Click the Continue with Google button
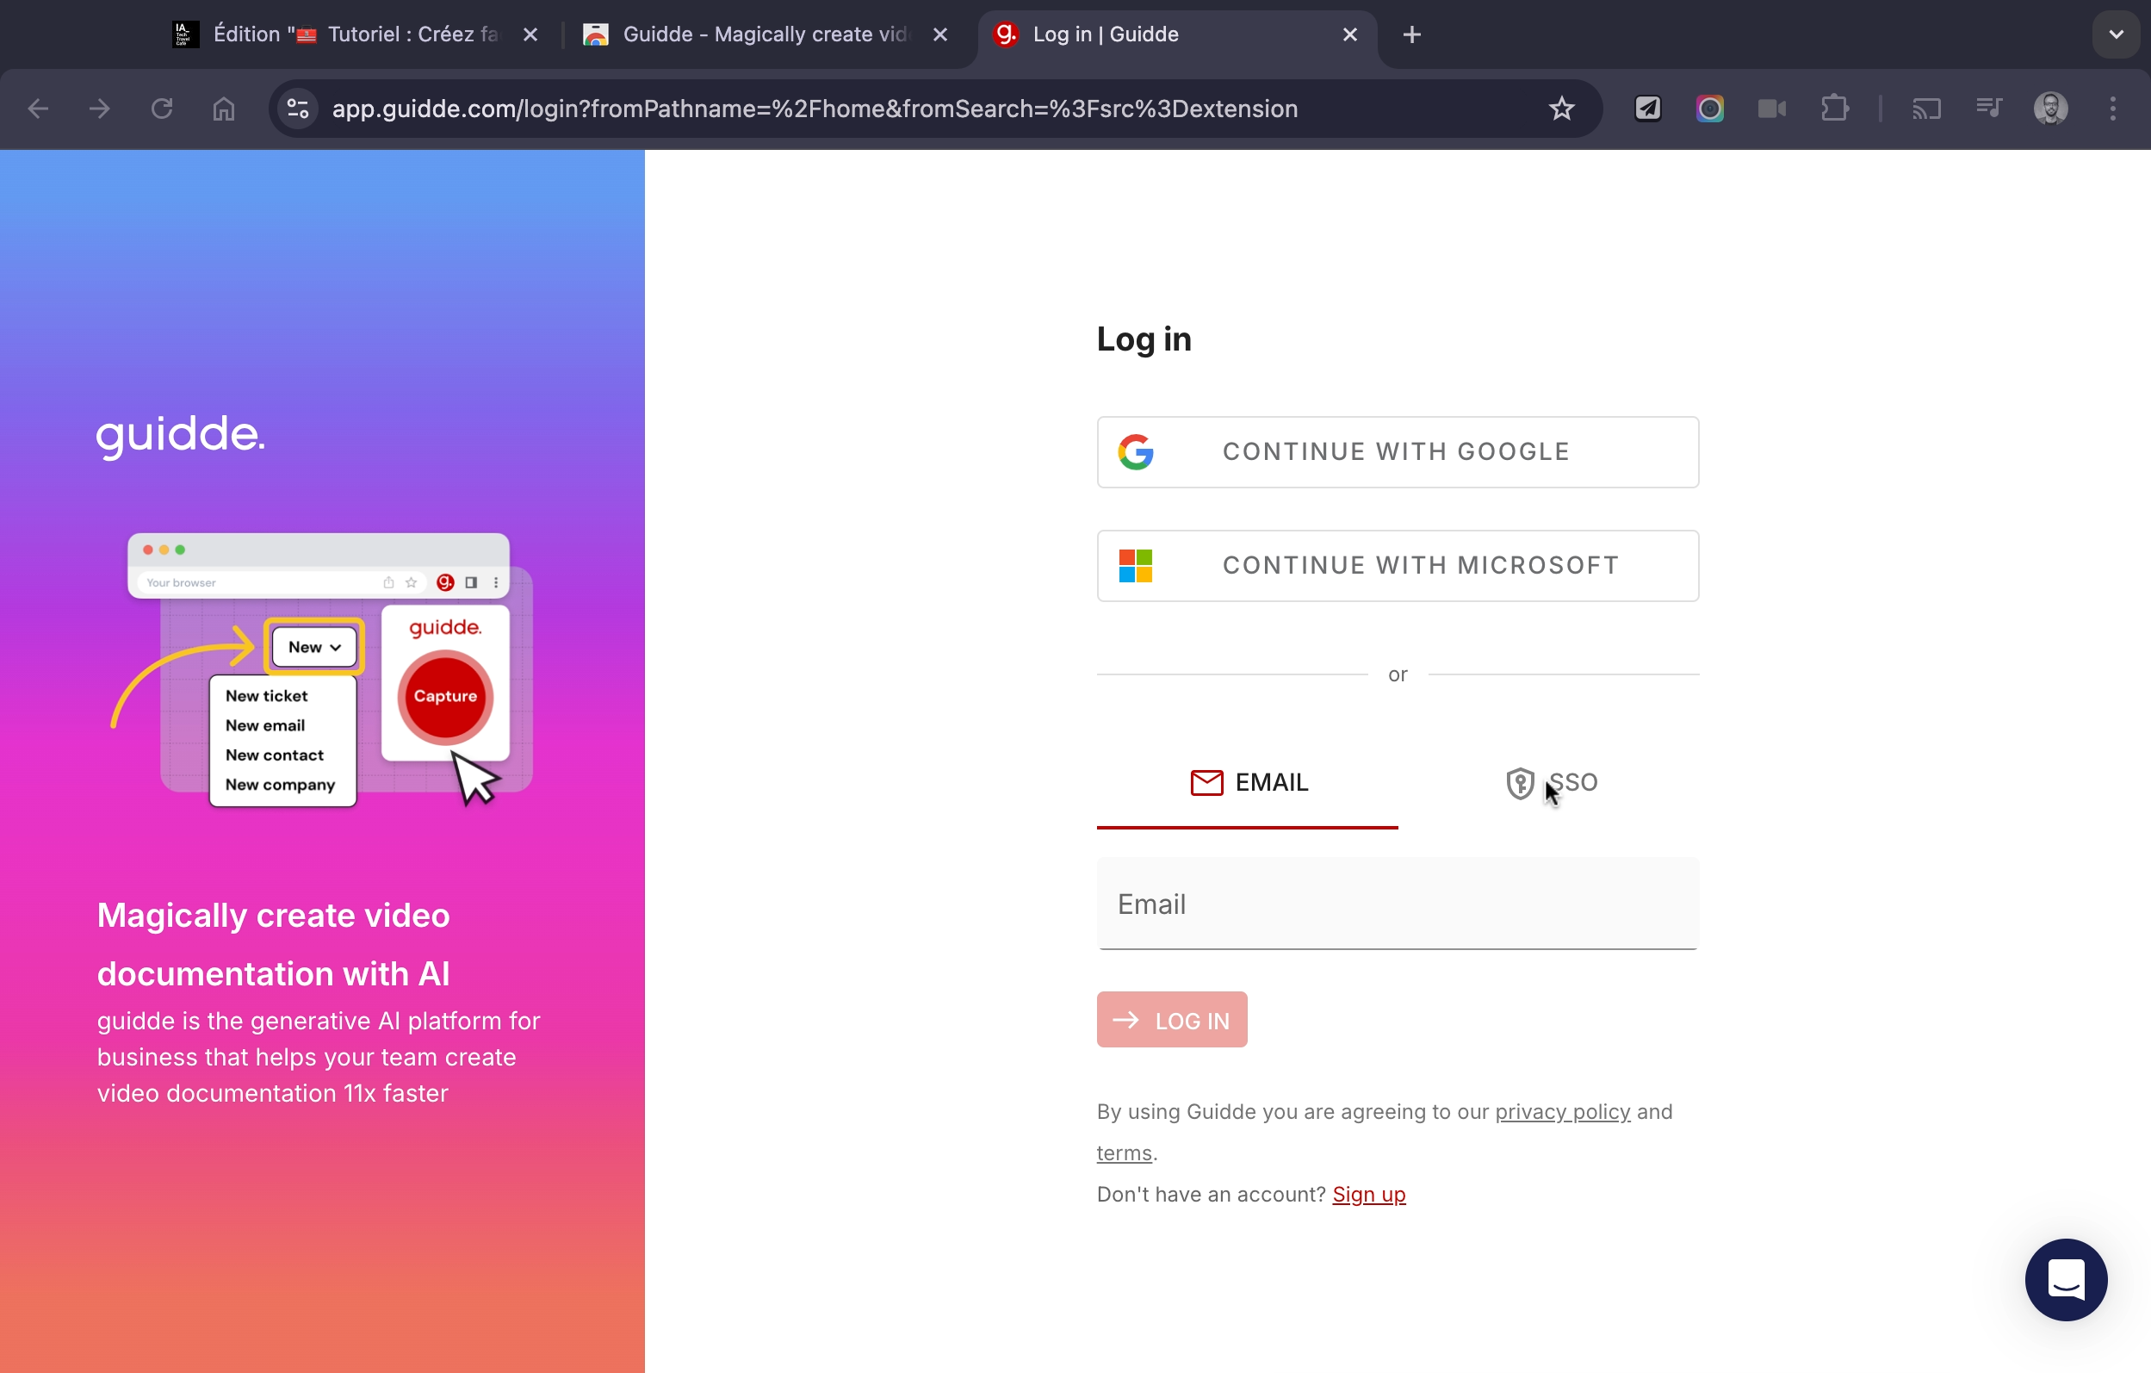Screen dimensions: 2151x1373 pyautogui.click(x=1397, y=452)
